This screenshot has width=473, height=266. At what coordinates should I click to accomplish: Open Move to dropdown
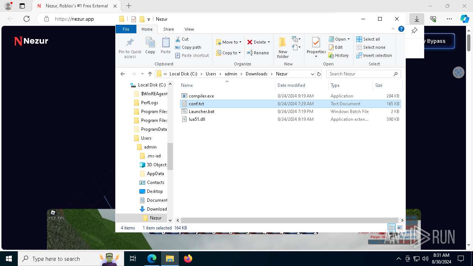point(229,42)
